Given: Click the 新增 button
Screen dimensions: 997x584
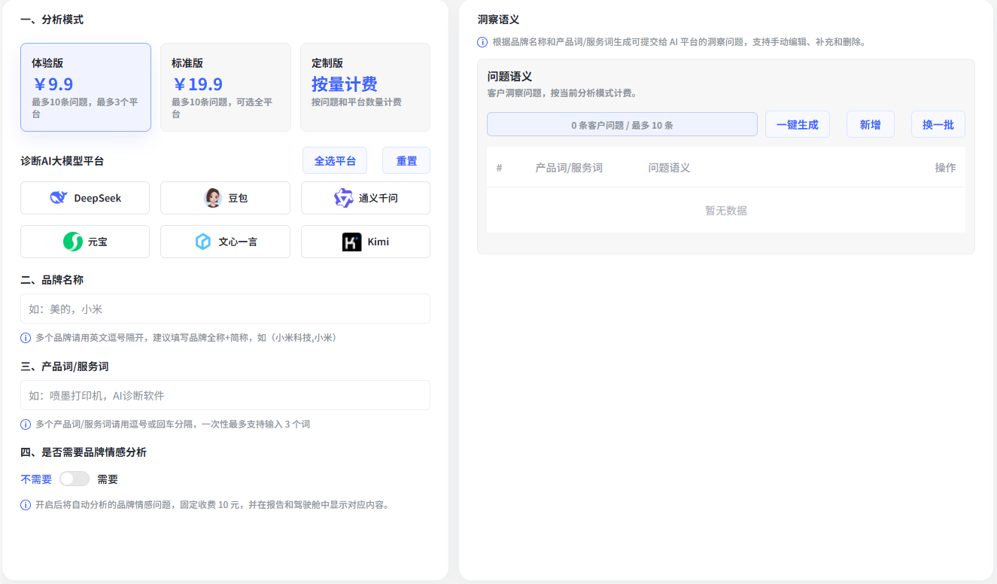Looking at the screenshot, I should click(871, 124).
